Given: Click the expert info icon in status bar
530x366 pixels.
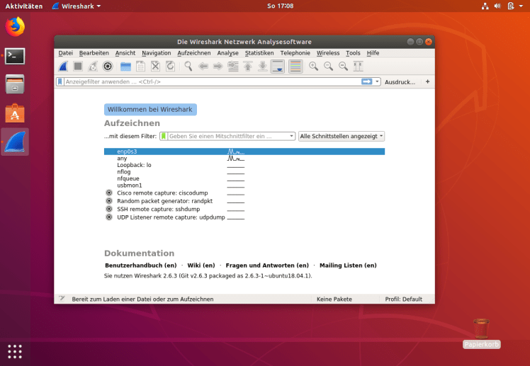Looking at the screenshot, I should coord(62,299).
